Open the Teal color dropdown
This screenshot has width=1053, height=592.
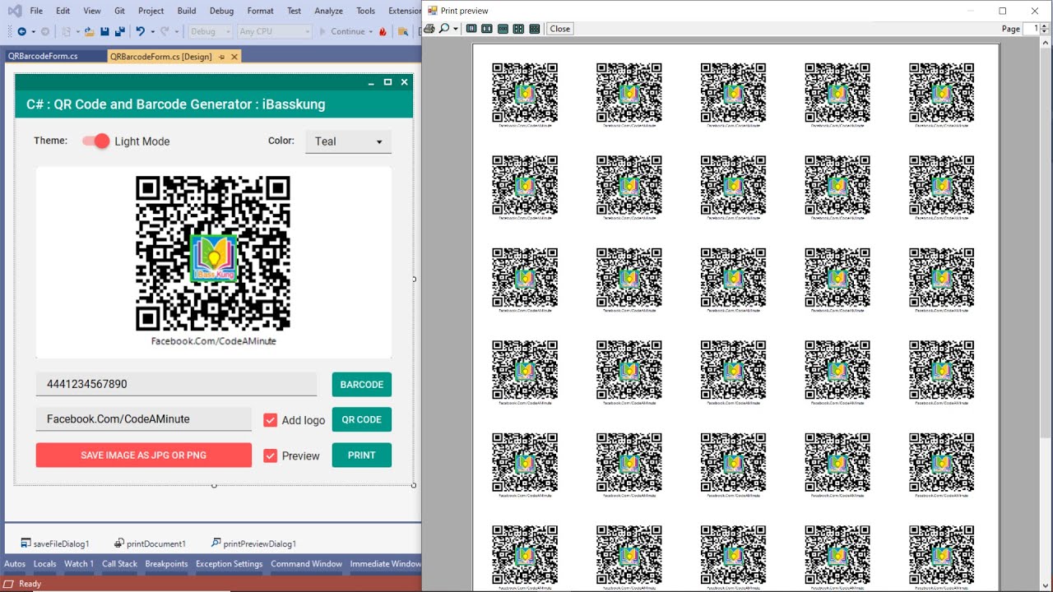click(349, 141)
